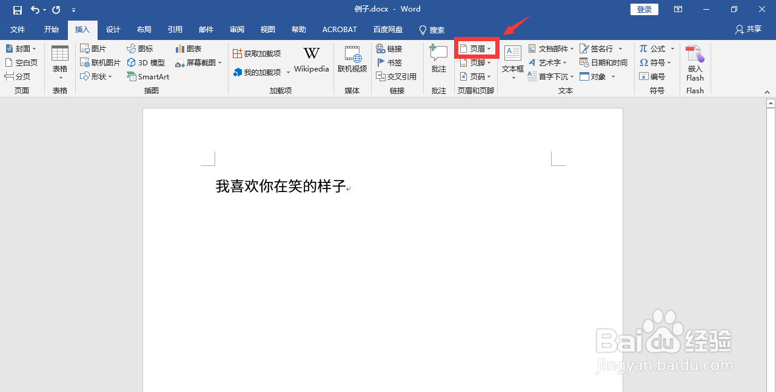This screenshot has height=392, width=776.
Task: Open WordArt styles via 艺术字
Action: coord(549,62)
